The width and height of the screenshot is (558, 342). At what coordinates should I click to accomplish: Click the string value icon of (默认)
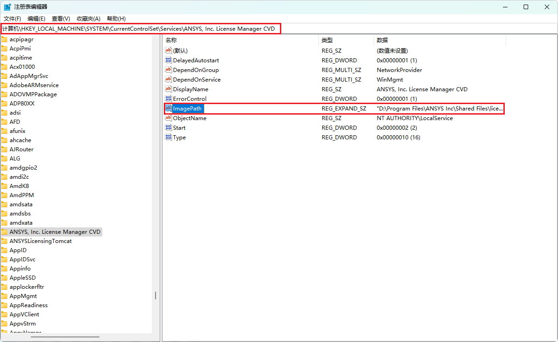click(168, 50)
